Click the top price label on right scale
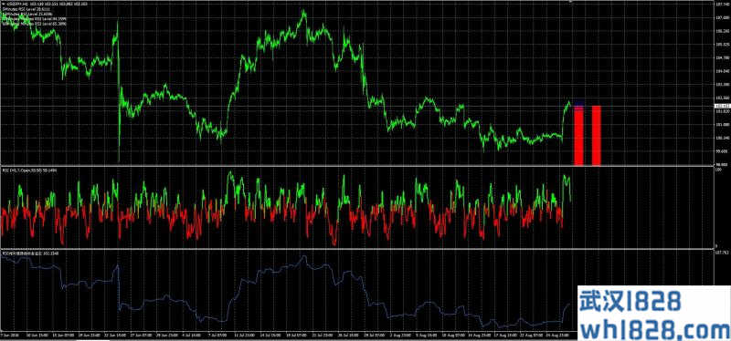This screenshot has height=341, width=731. [723, 4]
